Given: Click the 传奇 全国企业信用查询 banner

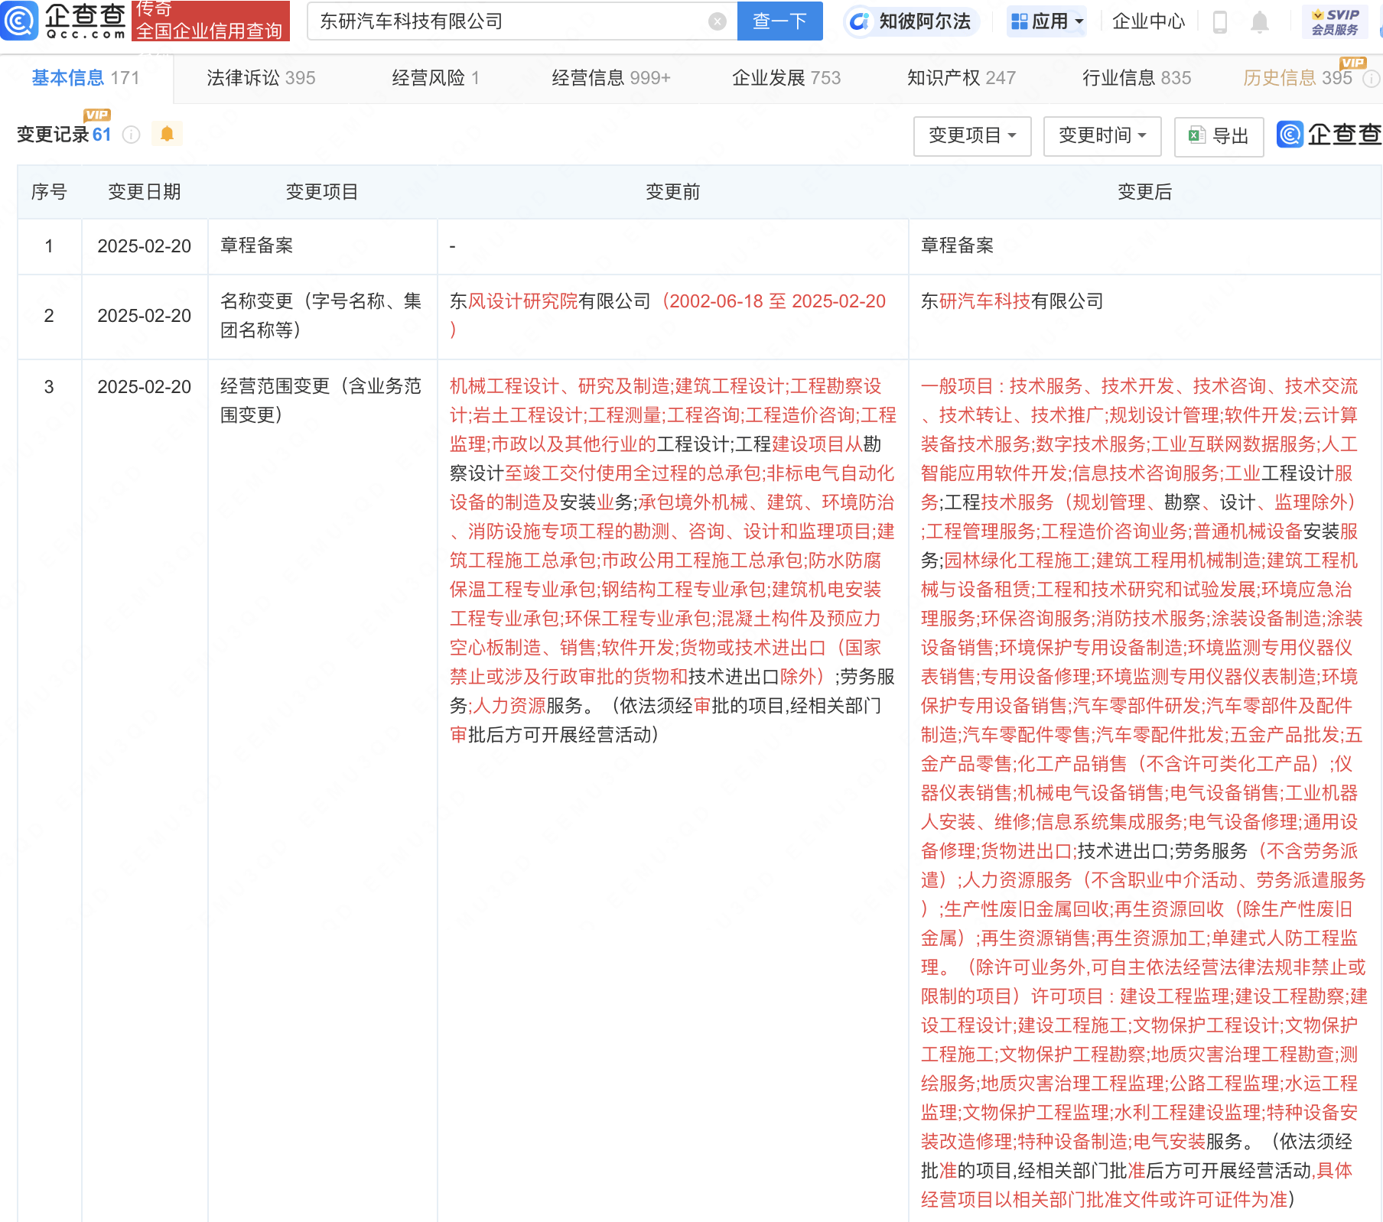Looking at the screenshot, I should (210, 21).
